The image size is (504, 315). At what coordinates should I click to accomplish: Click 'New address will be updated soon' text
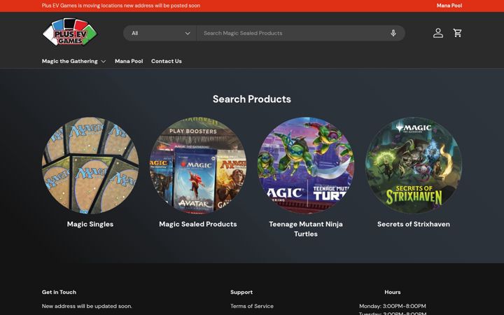(x=87, y=306)
